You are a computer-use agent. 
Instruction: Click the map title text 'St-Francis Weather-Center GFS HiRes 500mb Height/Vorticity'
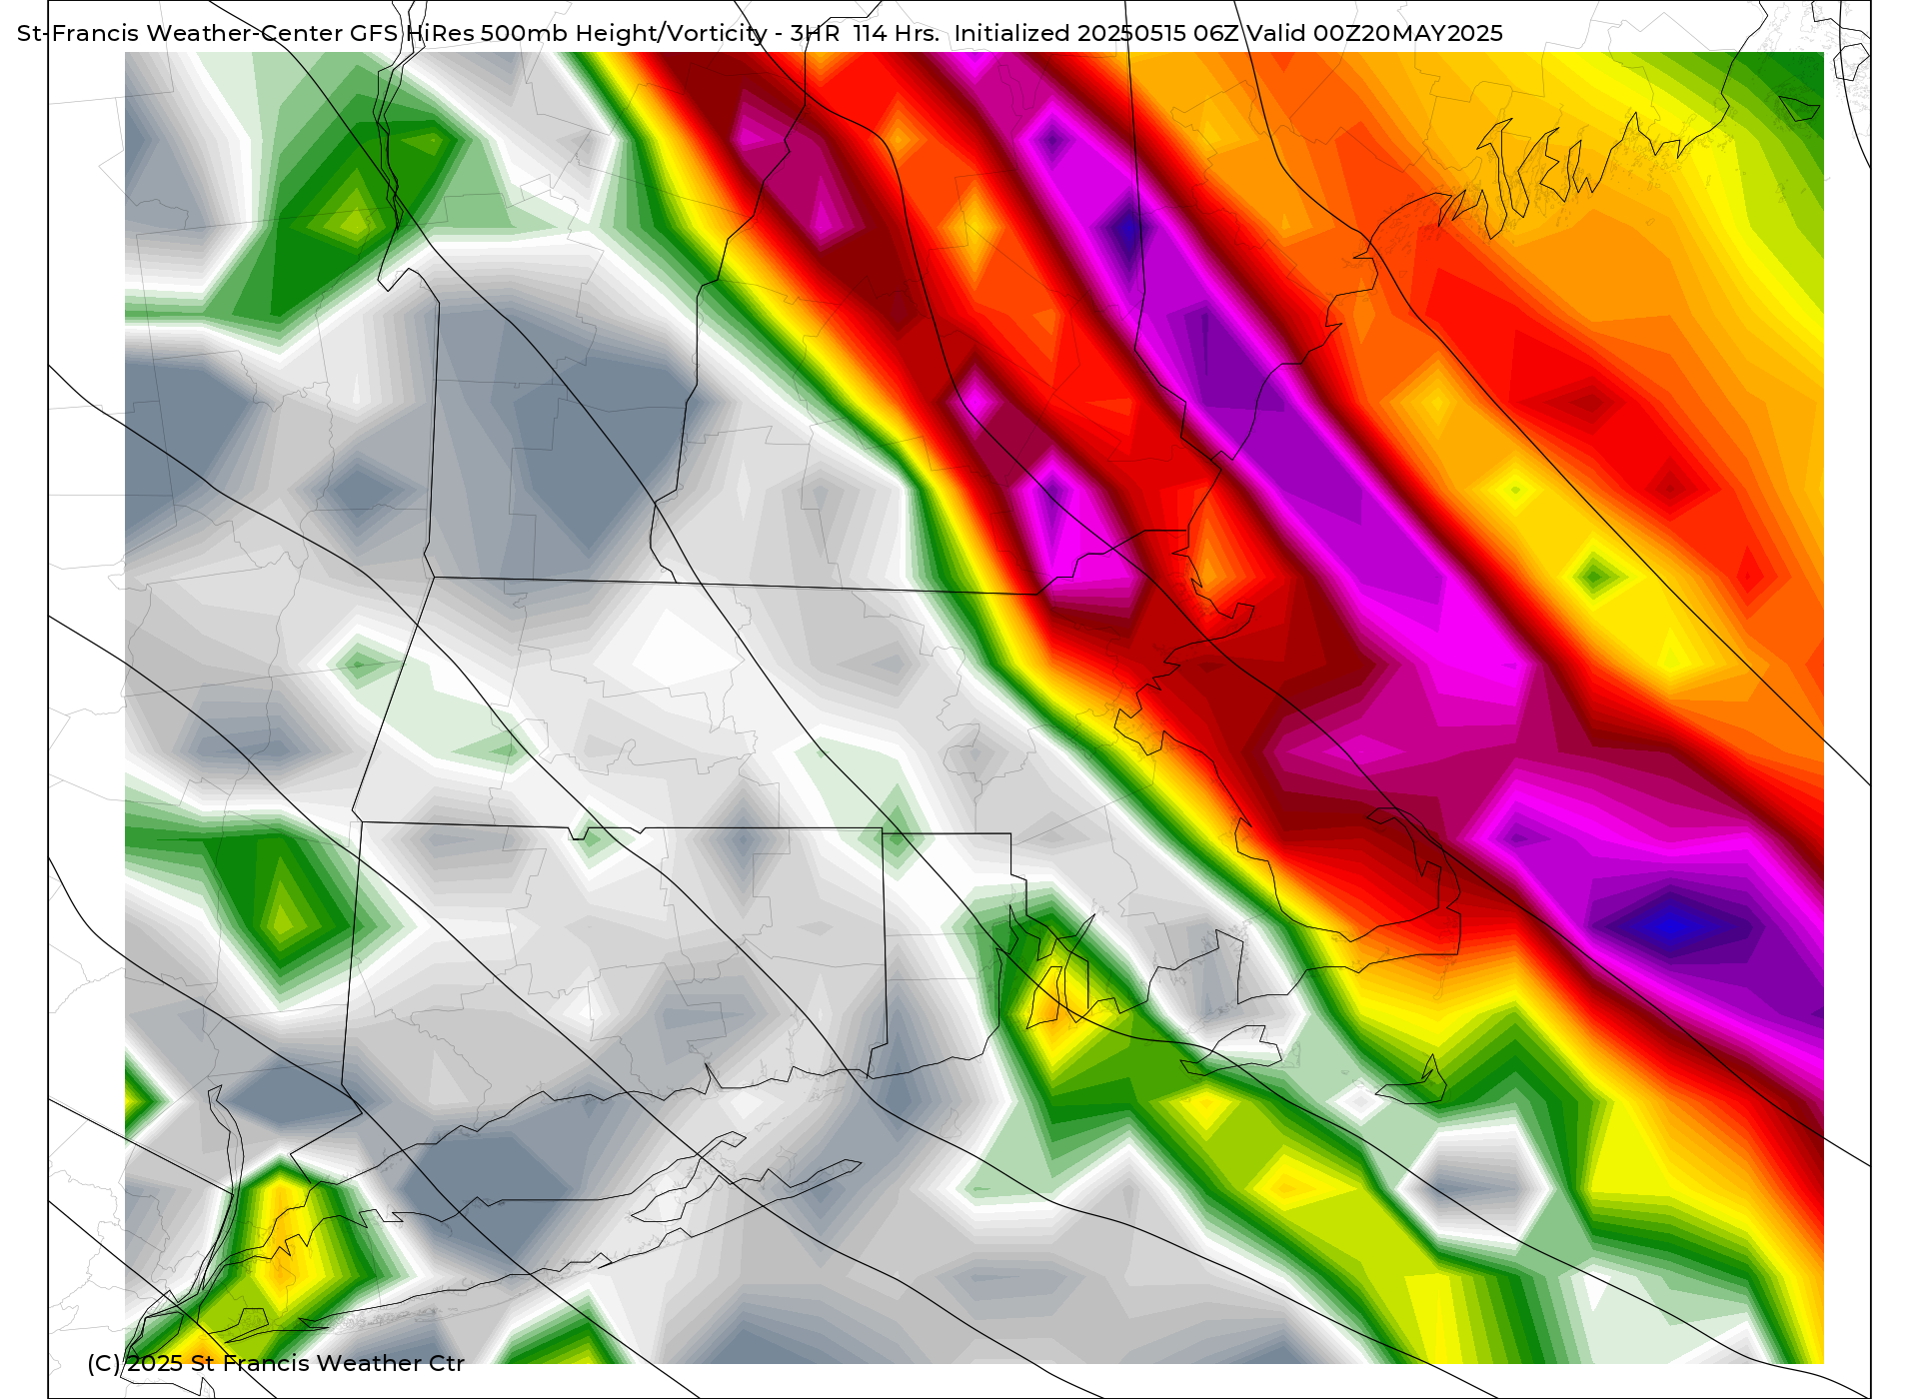tap(392, 33)
